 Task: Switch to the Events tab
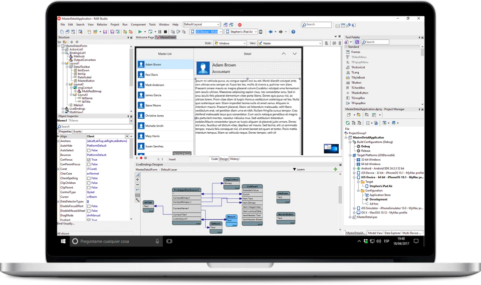pos(77,132)
